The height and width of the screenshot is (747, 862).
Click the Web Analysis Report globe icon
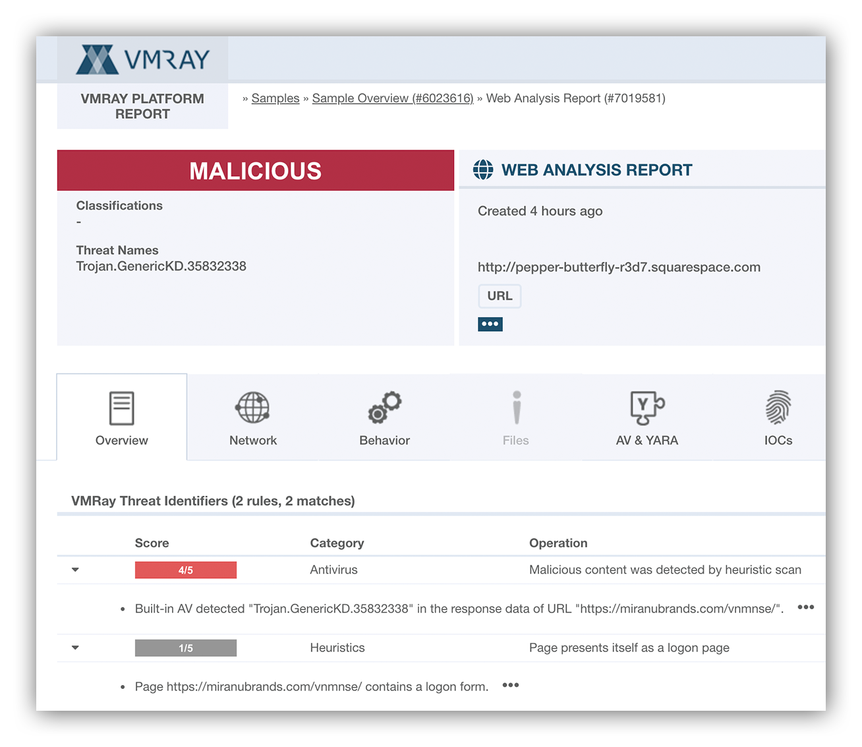483,169
